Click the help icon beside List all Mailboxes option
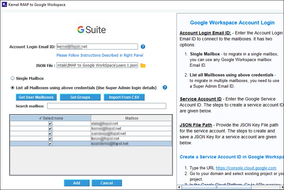The height and width of the screenshot is (190, 284). pyautogui.click(x=165, y=87)
